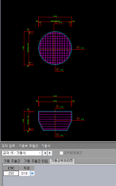
Task: Click the rebar marker above bracket section
Action: click(57, 106)
